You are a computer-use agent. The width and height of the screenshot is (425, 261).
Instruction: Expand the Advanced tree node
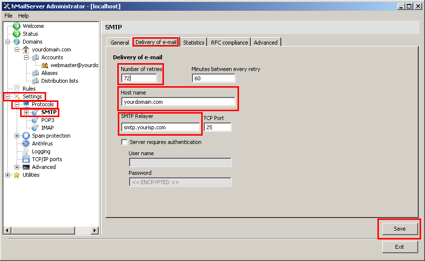(17, 167)
